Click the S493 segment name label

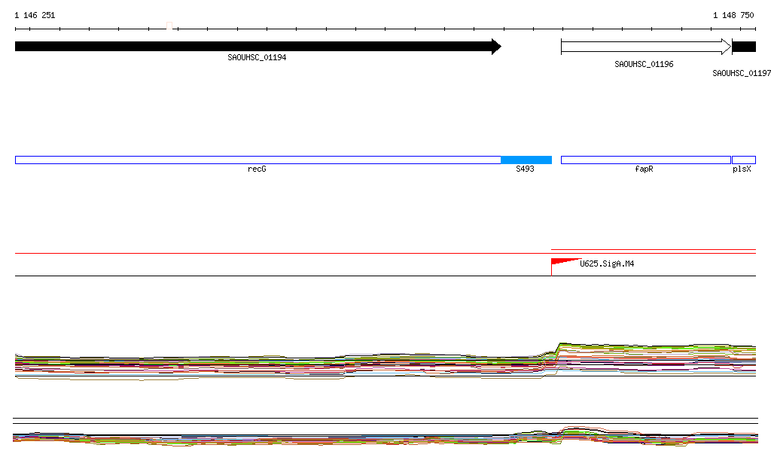pyautogui.click(x=525, y=169)
